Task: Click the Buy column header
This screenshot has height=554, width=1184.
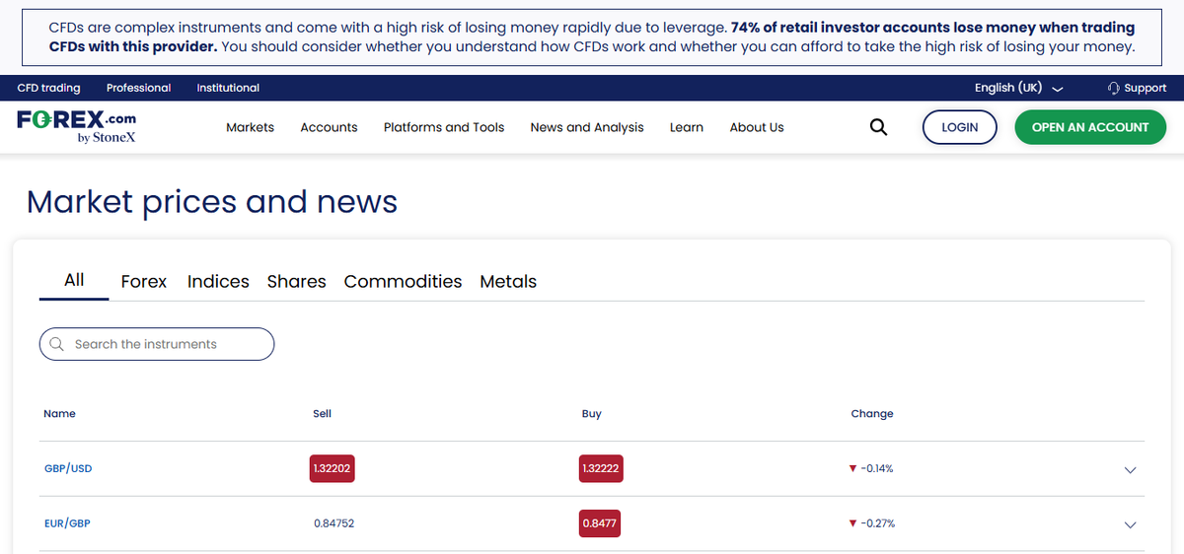Action: [x=591, y=414]
